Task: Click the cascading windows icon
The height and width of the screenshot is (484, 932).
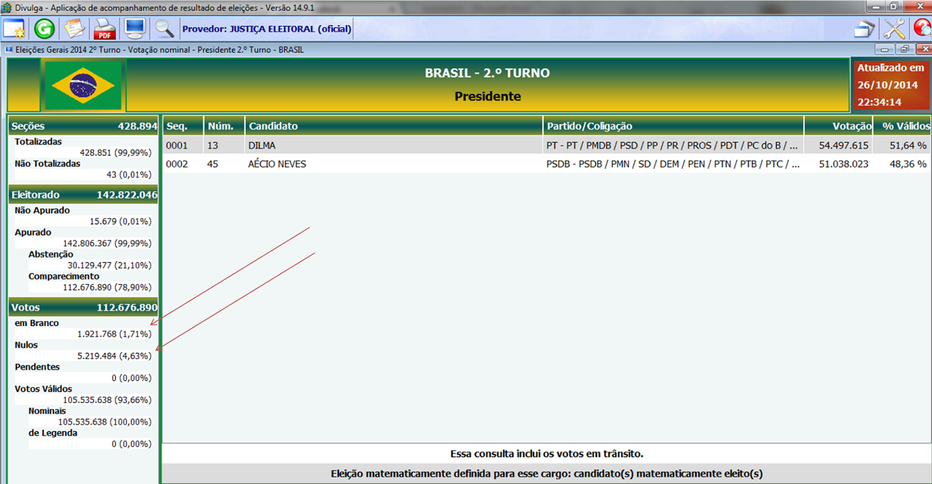Action: [864, 29]
